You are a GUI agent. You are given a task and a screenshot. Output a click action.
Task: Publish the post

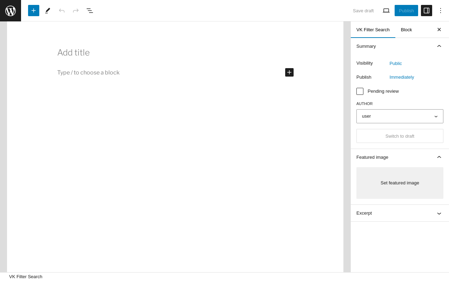click(x=406, y=11)
